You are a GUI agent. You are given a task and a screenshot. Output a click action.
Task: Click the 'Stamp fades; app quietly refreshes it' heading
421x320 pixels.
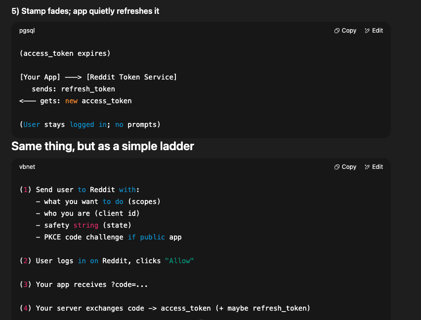tap(85, 11)
